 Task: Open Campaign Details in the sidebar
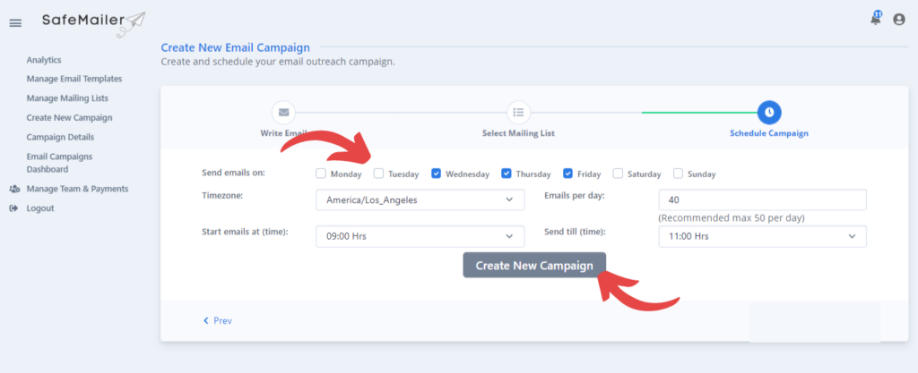pos(60,137)
